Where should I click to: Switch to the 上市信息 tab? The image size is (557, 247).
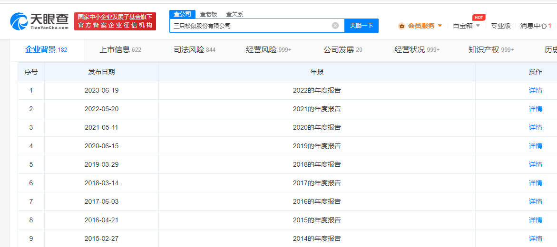coord(120,50)
